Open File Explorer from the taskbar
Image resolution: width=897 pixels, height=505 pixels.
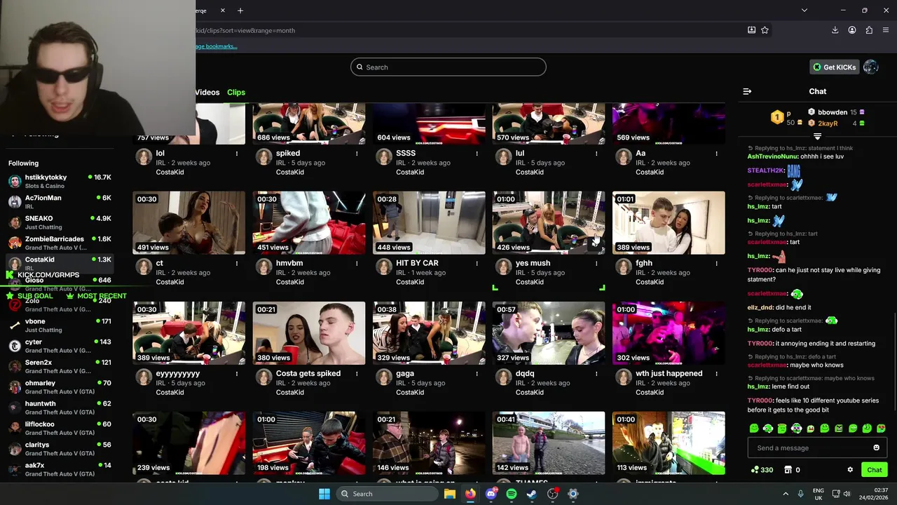450,494
